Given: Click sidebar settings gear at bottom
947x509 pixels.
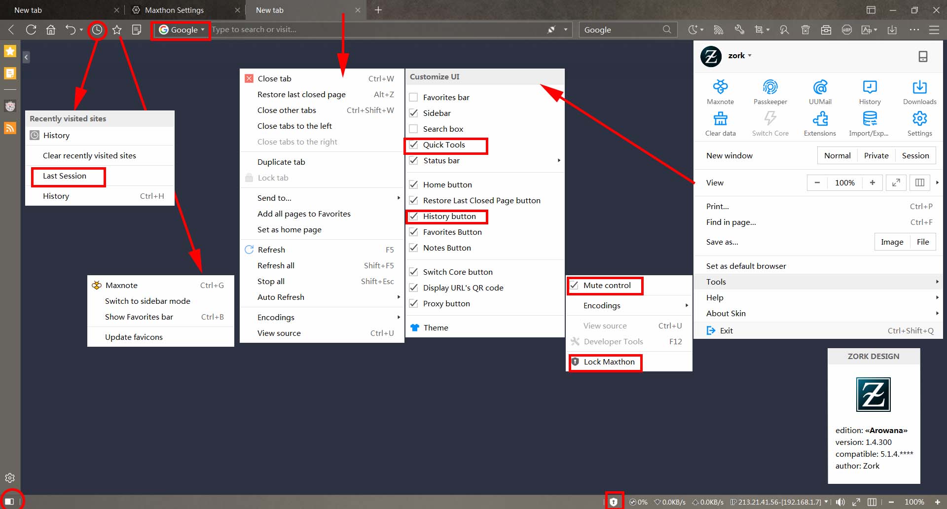Looking at the screenshot, I should click(10, 478).
